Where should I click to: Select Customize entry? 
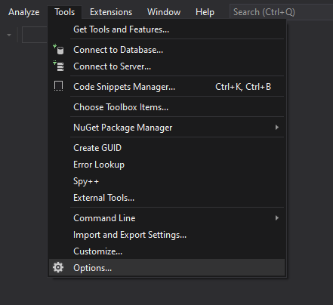167,251
